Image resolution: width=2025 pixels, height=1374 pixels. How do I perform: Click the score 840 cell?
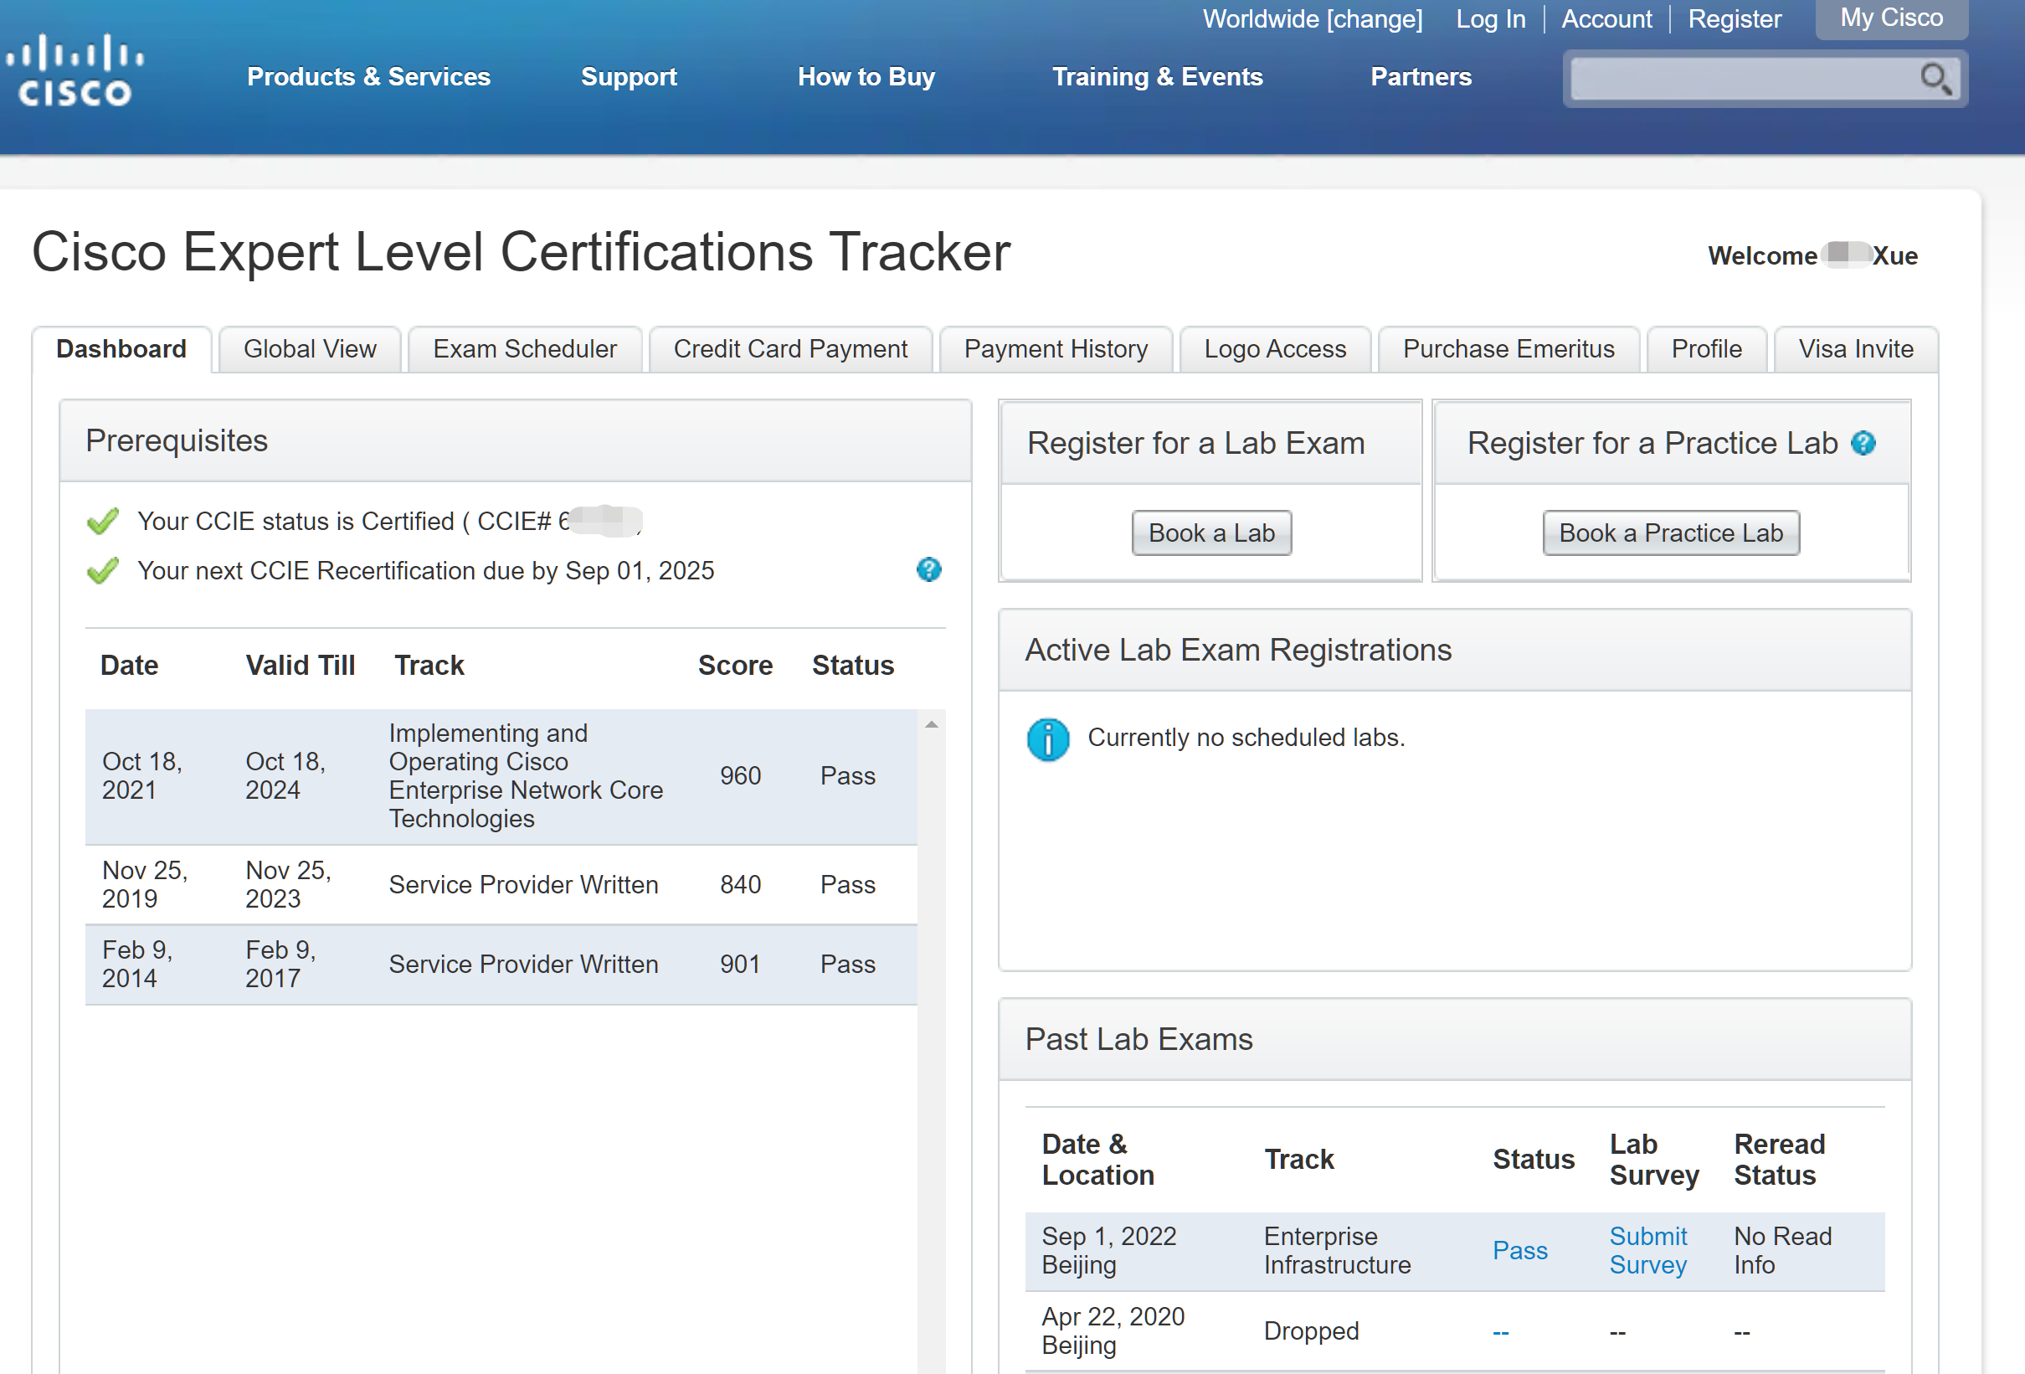coord(740,884)
